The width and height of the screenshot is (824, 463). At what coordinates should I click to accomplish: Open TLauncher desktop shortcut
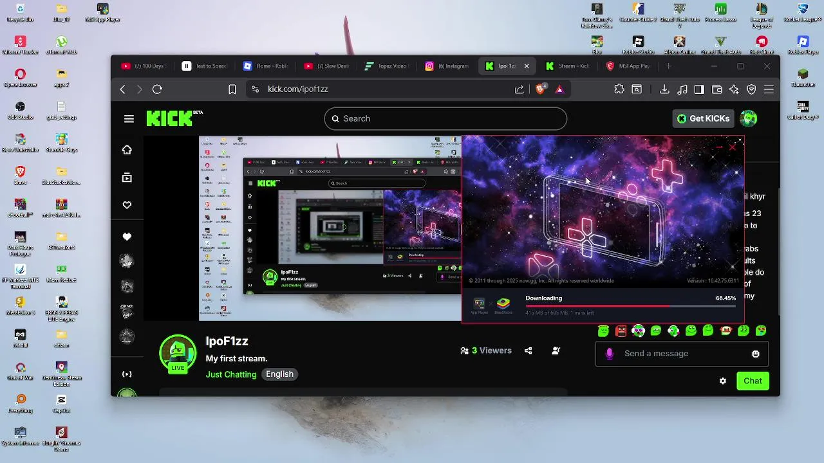[x=803, y=78]
